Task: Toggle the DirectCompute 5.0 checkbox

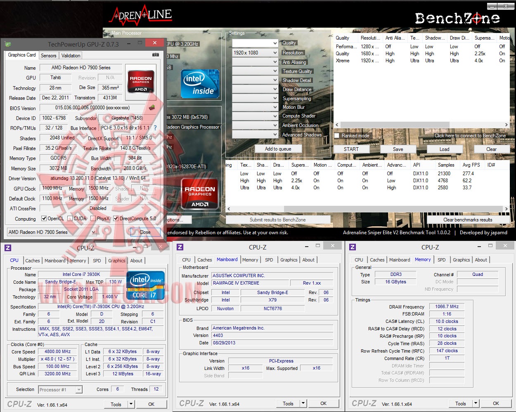Action: click(116, 219)
